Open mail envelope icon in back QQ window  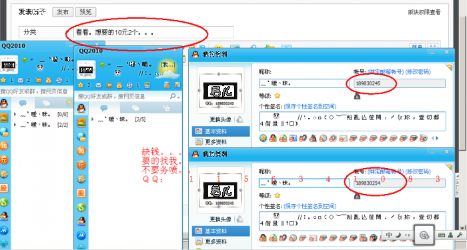pos(21,80)
